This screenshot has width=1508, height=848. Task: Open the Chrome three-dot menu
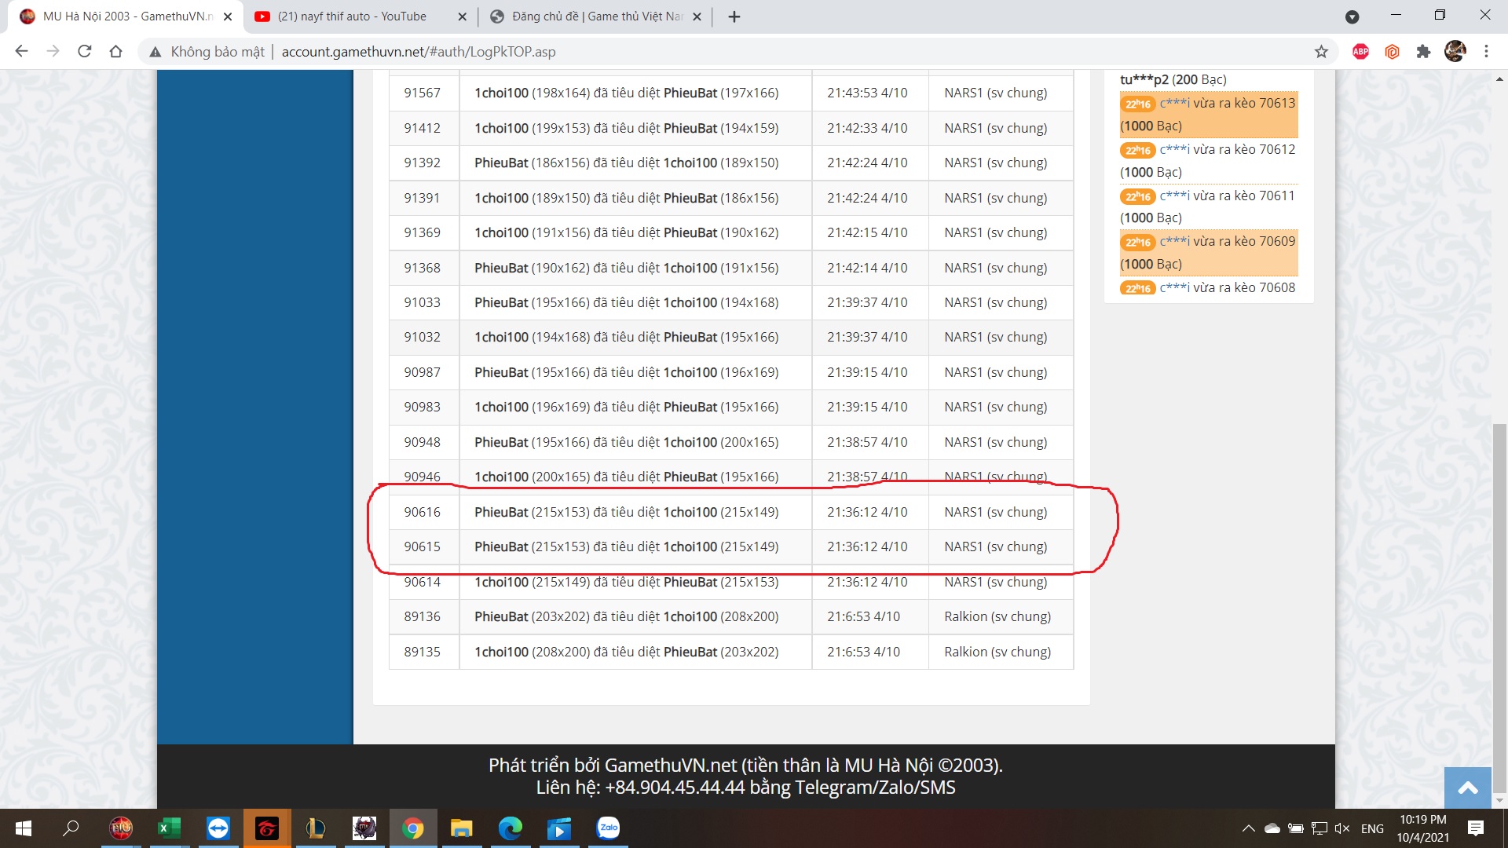point(1486,52)
